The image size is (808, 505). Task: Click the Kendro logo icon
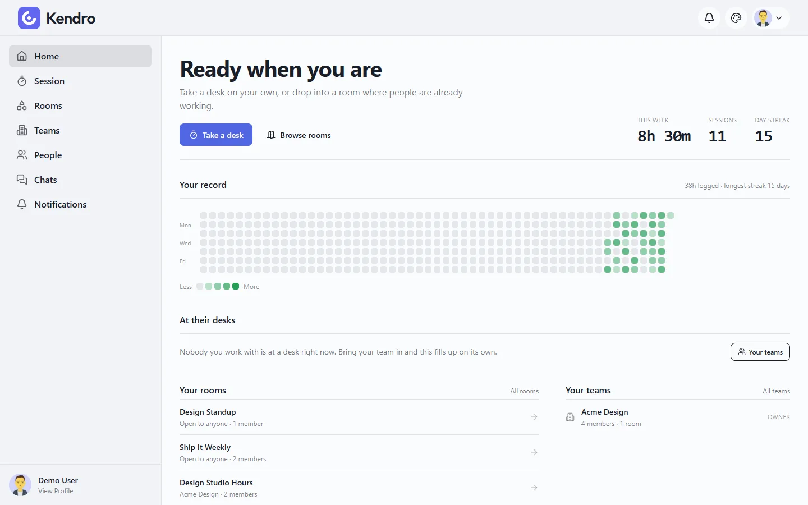pyautogui.click(x=29, y=18)
